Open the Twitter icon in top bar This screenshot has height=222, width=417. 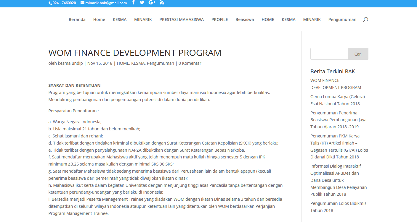coord(142,3)
